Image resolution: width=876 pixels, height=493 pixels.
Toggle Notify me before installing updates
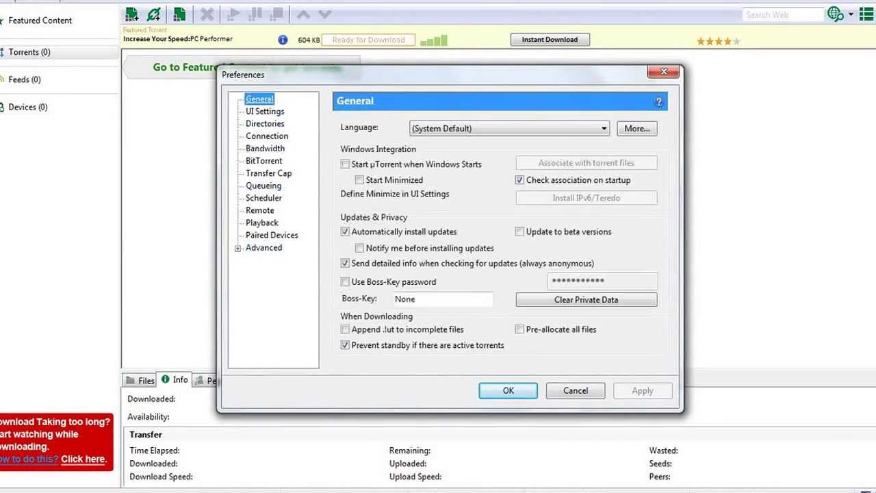[359, 249]
